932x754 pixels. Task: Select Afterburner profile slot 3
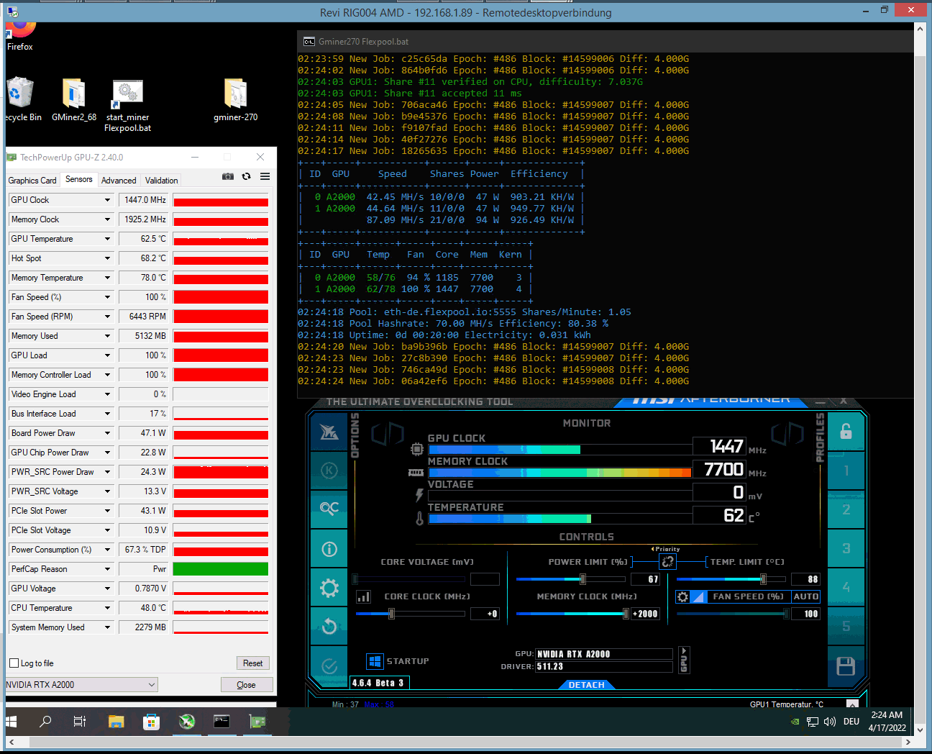pyautogui.click(x=846, y=549)
